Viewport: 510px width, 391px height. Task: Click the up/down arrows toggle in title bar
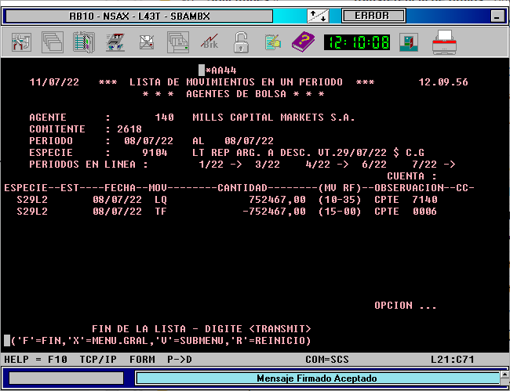[x=318, y=16]
